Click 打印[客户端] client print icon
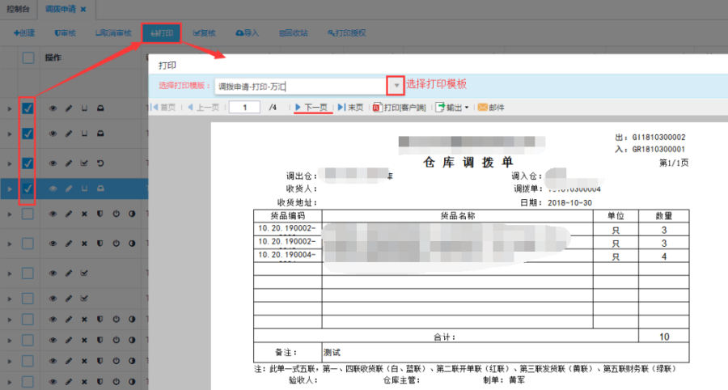728x390 pixels. tap(399, 107)
